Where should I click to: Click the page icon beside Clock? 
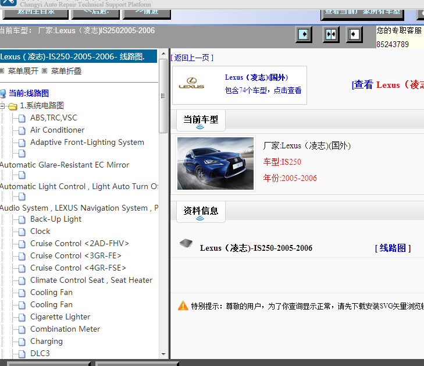tap(22, 232)
